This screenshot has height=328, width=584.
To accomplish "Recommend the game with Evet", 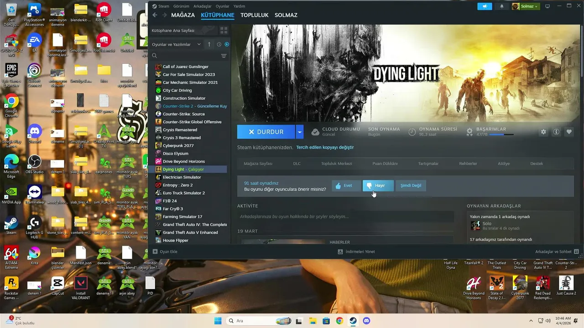I will click(x=346, y=185).
